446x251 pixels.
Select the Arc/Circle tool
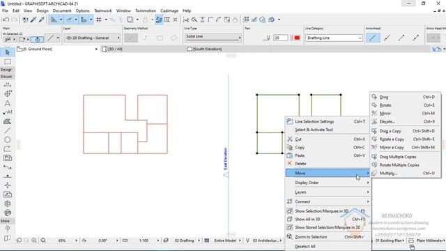coord(8,139)
